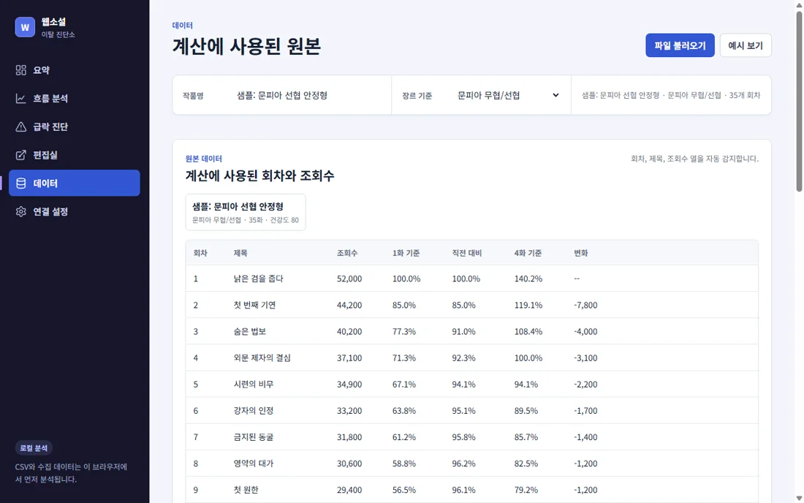Select the 샘플: 문피아 선협 안정형 card
This screenshot has width=804, height=503.
[x=245, y=212]
